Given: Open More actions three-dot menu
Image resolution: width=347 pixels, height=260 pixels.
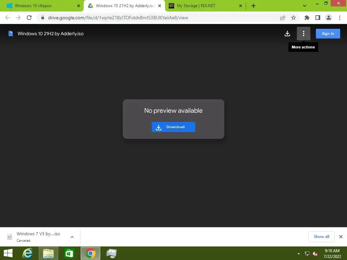Looking at the screenshot, I should pos(303,34).
